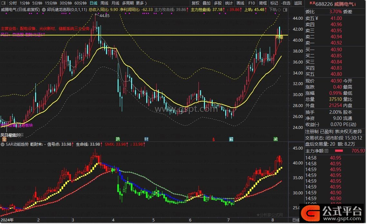Screen dimensions: 367x224
Task: Click the 复权 toolbar button
Action: coord(196,3)
